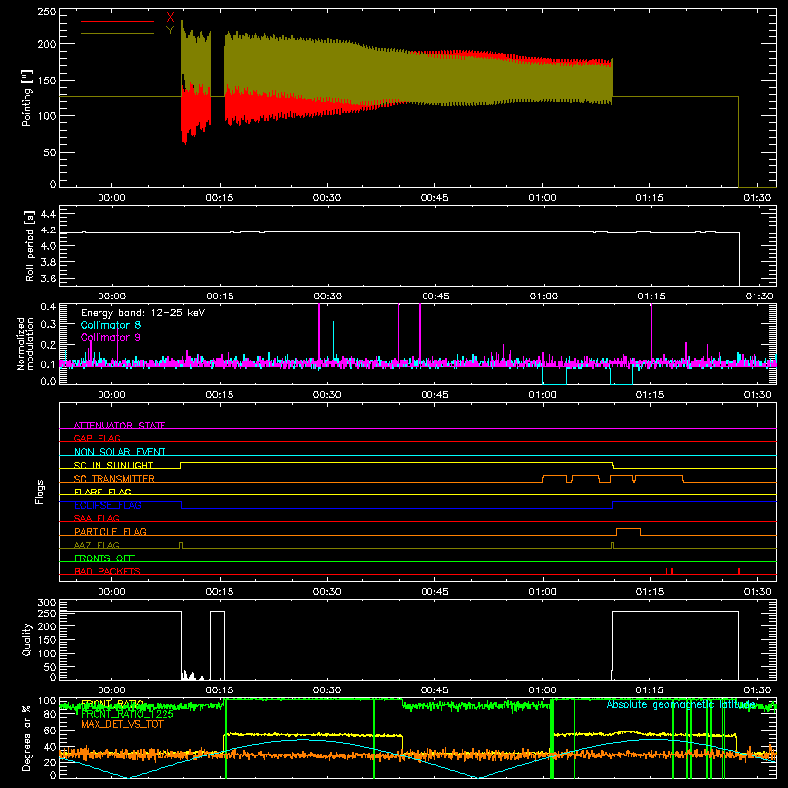Click the 300 tick on the Quality axis
Viewport: 788px width, 788px height.
[47, 603]
